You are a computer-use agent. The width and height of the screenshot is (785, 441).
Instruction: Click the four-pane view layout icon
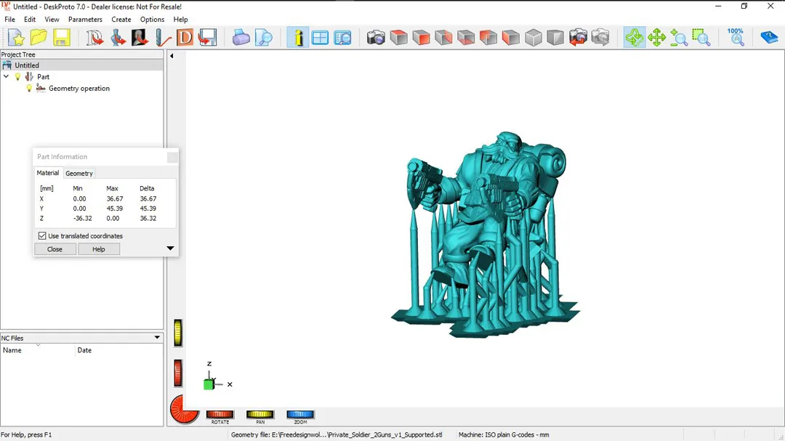pyautogui.click(x=320, y=38)
